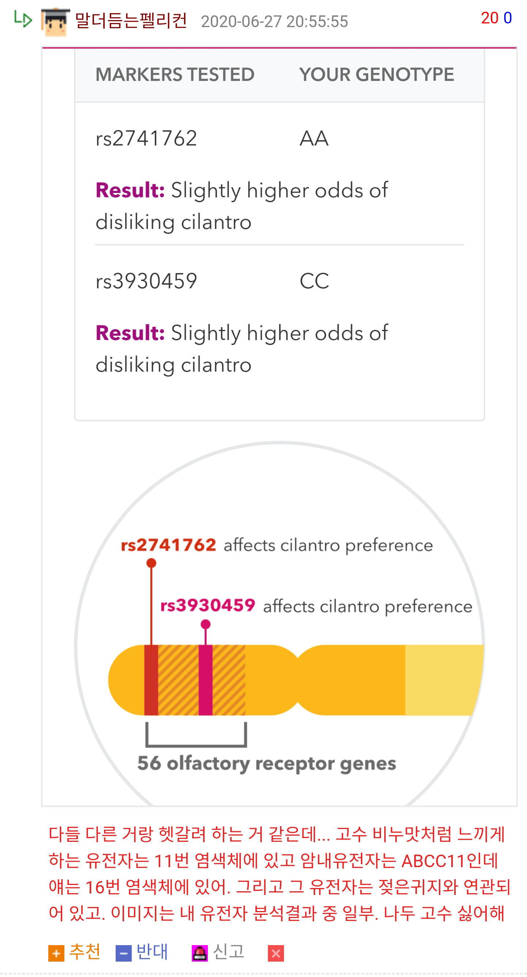Click the green reply arrow icon

point(23,19)
